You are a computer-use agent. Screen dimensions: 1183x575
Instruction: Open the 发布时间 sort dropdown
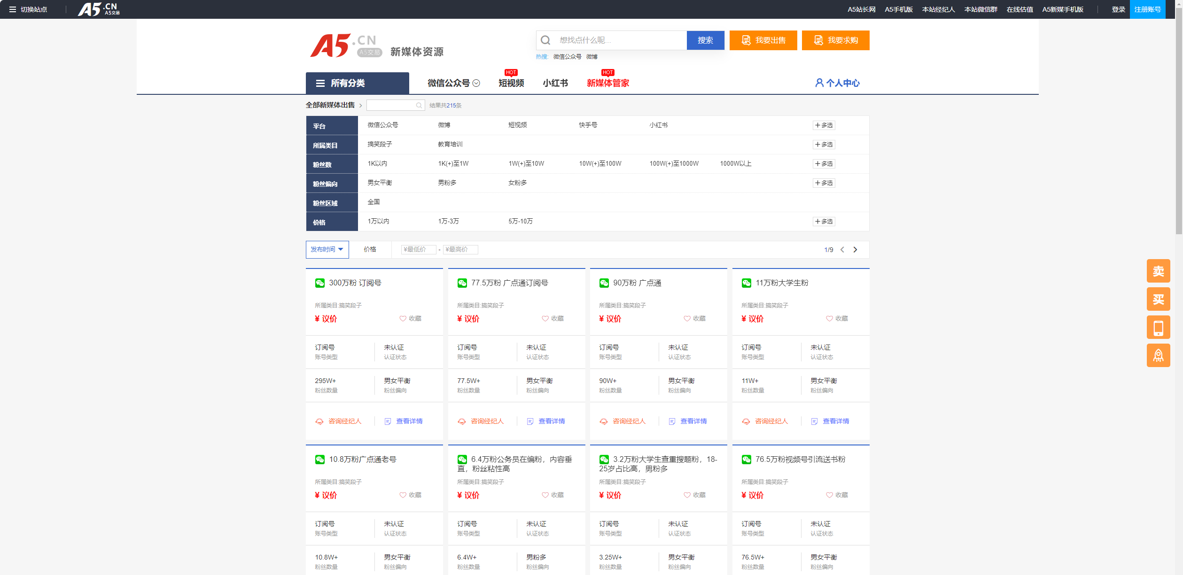(327, 249)
